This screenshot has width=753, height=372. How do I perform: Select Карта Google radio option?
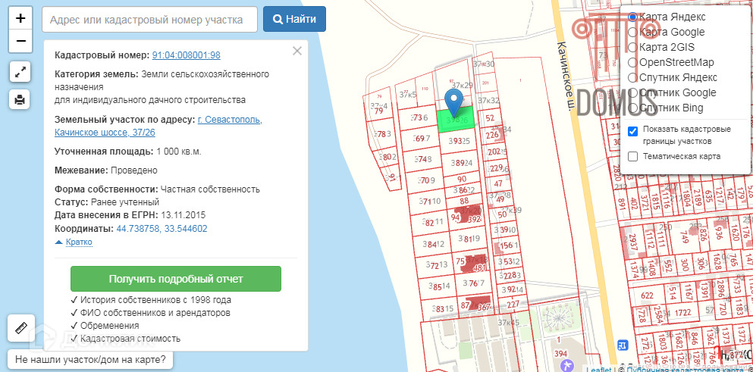point(632,32)
